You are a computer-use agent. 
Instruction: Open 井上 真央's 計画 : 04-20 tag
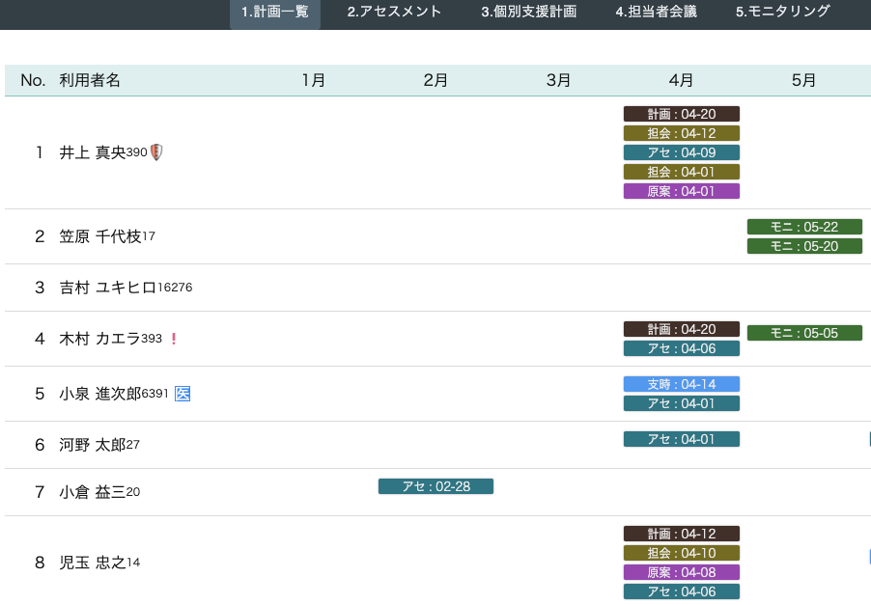(682, 114)
